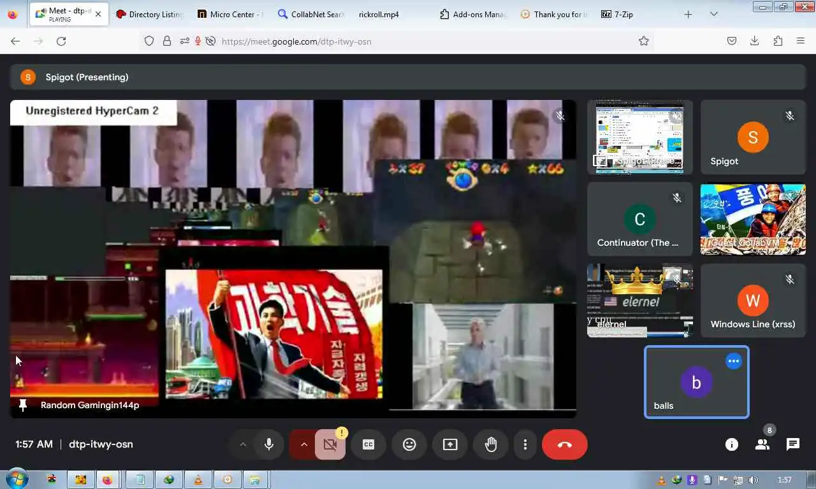Image resolution: width=816 pixels, height=489 pixels.
Task: Click the elernel participant video tile
Action: [639, 301]
